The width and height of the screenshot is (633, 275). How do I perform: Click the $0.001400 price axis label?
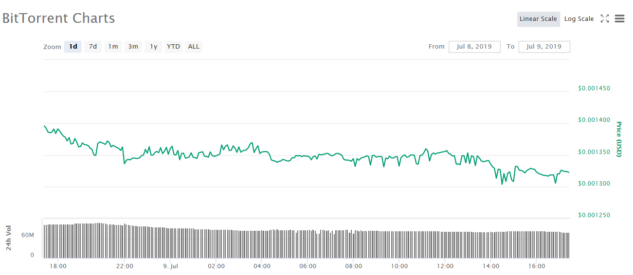tap(594, 120)
